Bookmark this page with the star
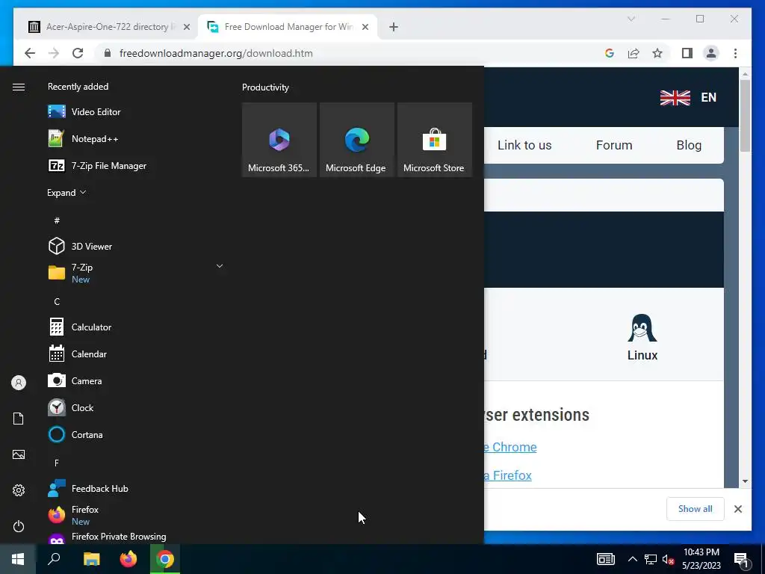 657,53
